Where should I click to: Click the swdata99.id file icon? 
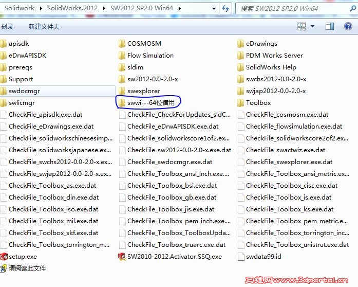(x=241, y=257)
